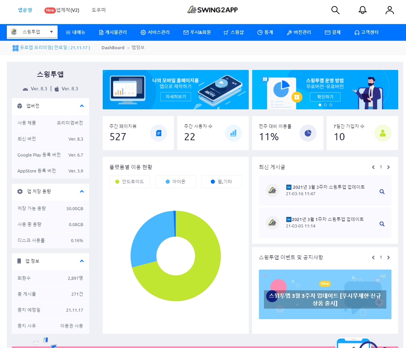The height and width of the screenshot is (348, 406).
Task: Click the search magnifier icon in header
Action: 335,10
